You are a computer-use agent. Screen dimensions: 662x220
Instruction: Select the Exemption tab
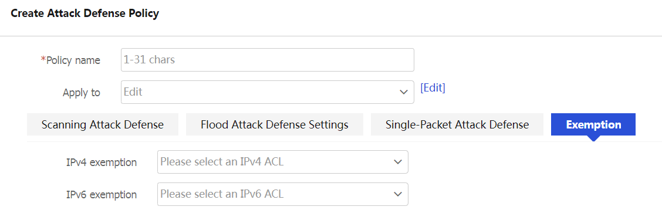593,124
